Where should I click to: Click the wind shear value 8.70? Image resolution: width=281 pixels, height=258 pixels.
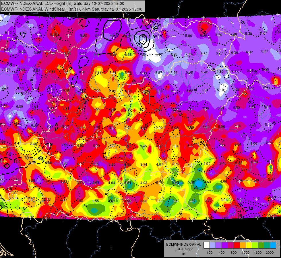click(x=219, y=35)
